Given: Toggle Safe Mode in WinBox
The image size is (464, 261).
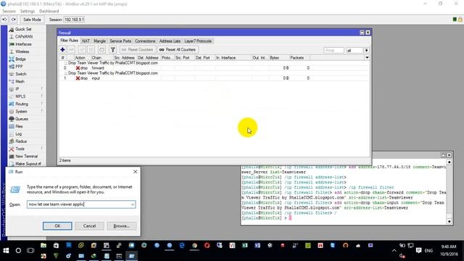Looking at the screenshot, I should click(x=32, y=20).
